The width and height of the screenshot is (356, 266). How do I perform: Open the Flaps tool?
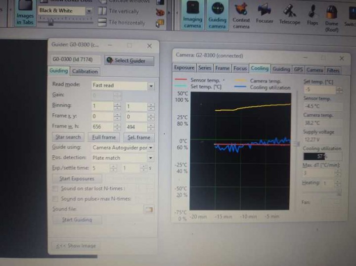tap(312, 15)
